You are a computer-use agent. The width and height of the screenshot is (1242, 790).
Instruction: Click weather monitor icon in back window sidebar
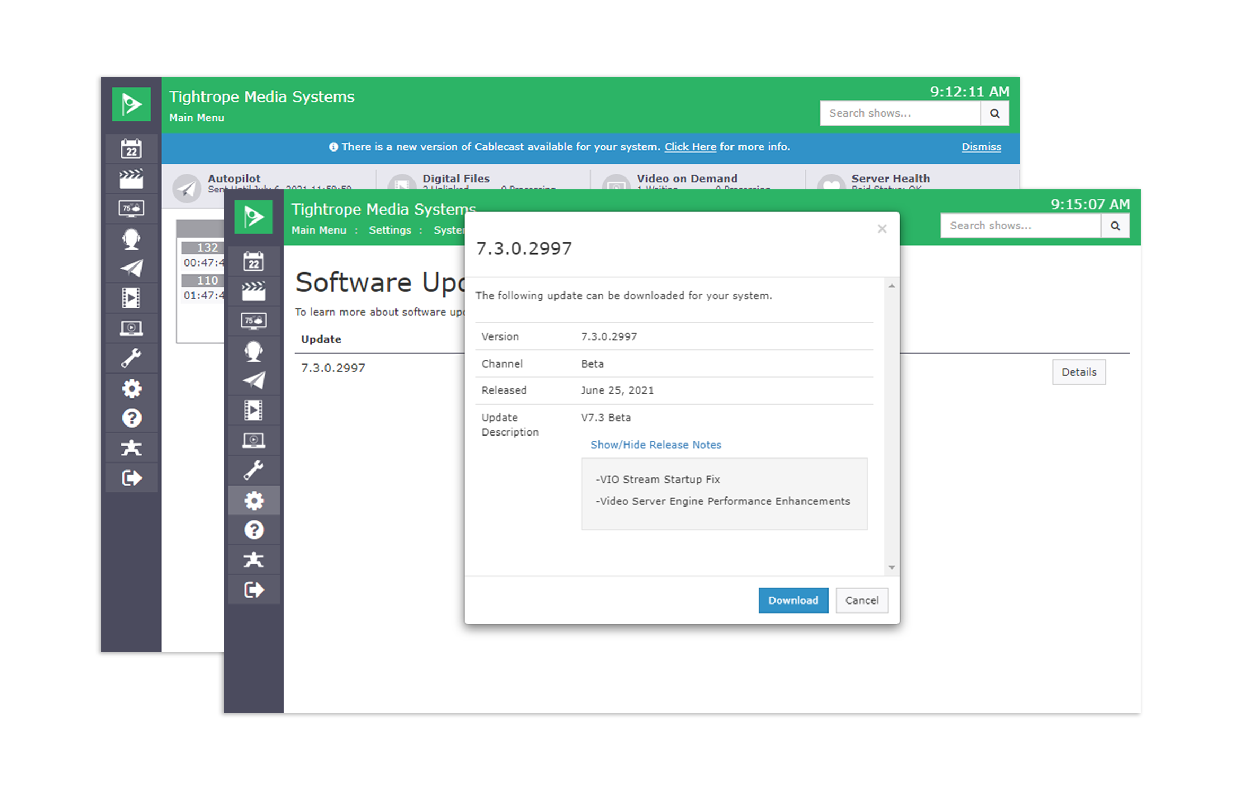pyautogui.click(x=131, y=209)
